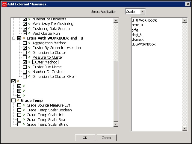Select clmth_B in the right list
Screen dimensions: 192x144
point(137,25)
